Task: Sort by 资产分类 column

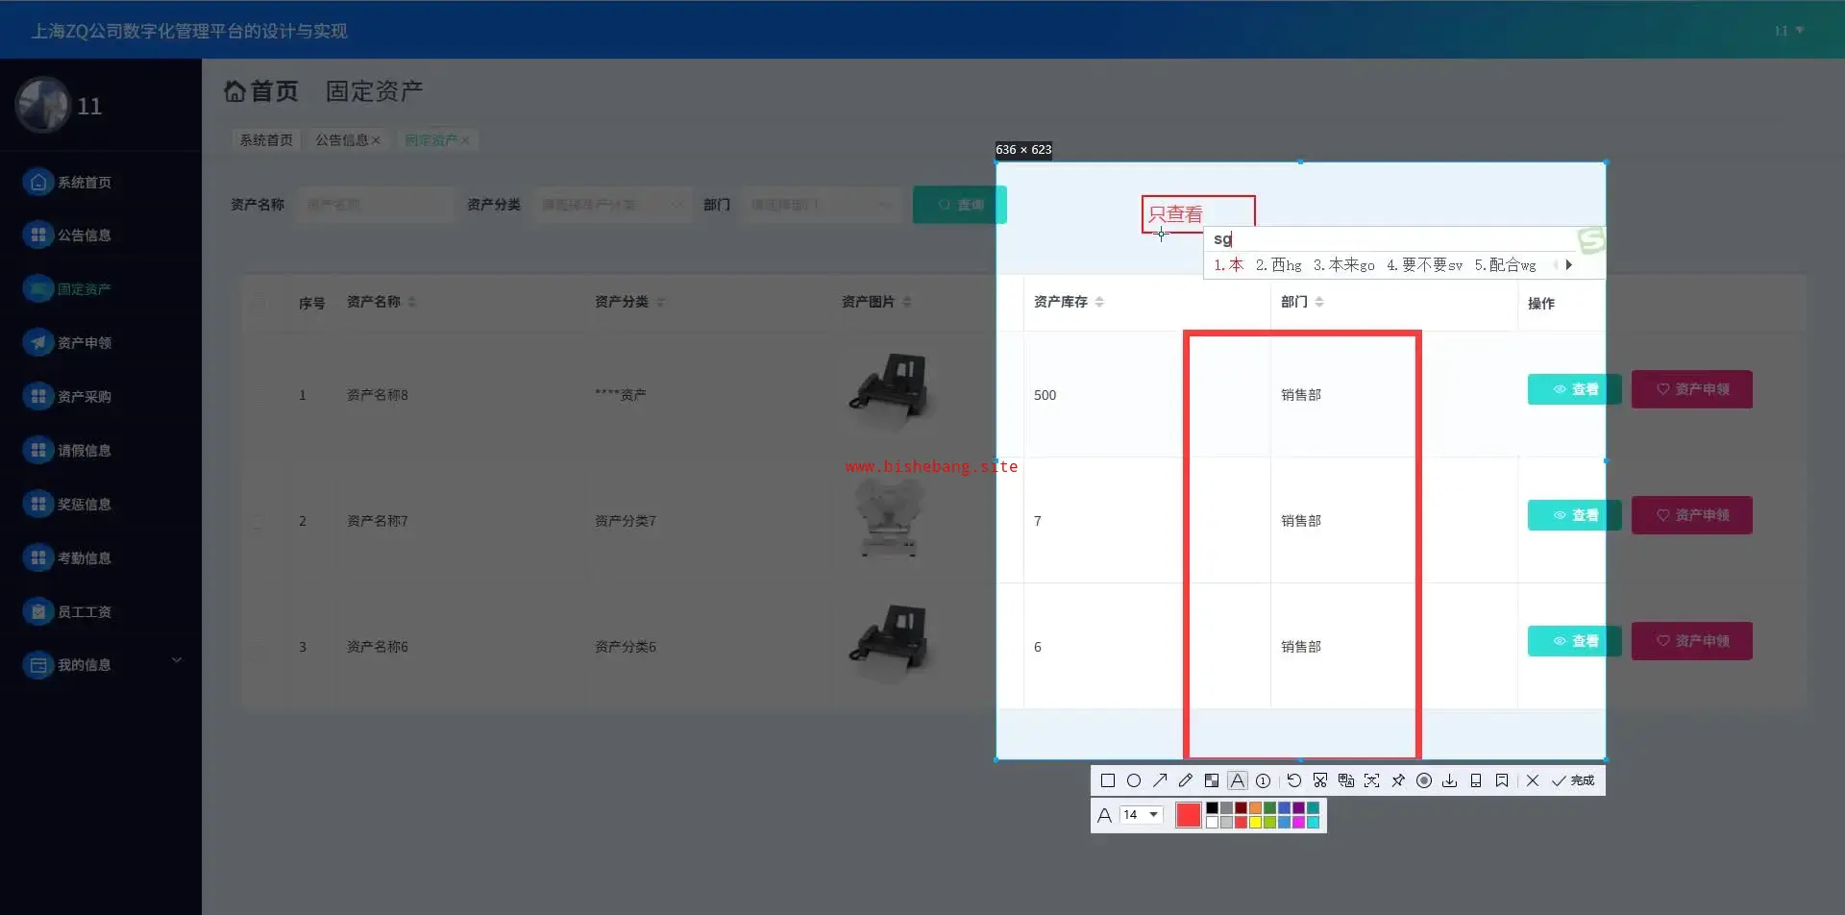Action: coord(660,302)
